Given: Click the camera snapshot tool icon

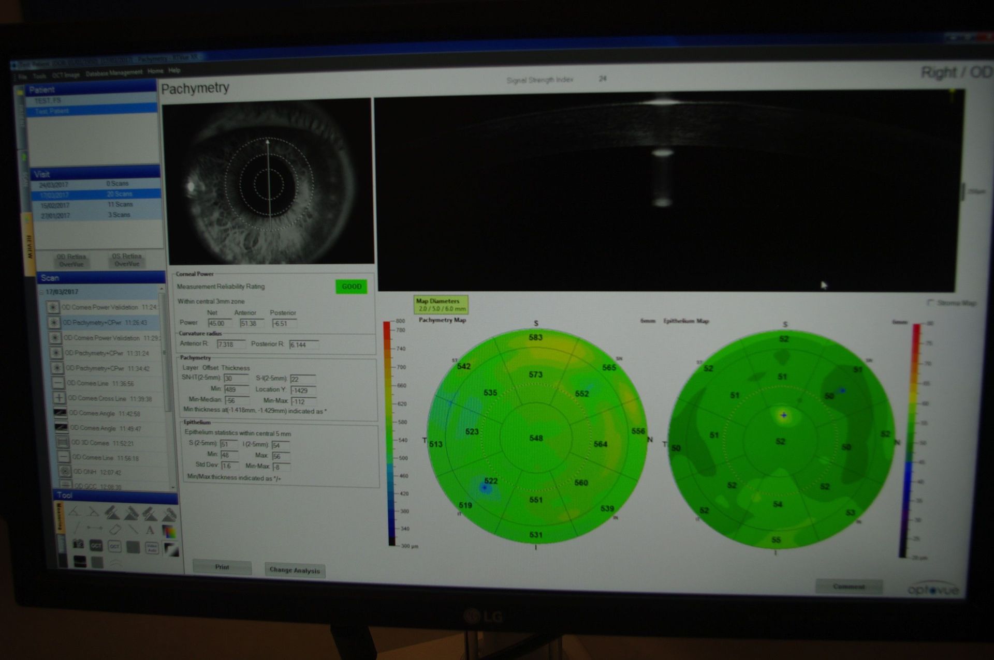Looking at the screenshot, I should tap(78, 544).
